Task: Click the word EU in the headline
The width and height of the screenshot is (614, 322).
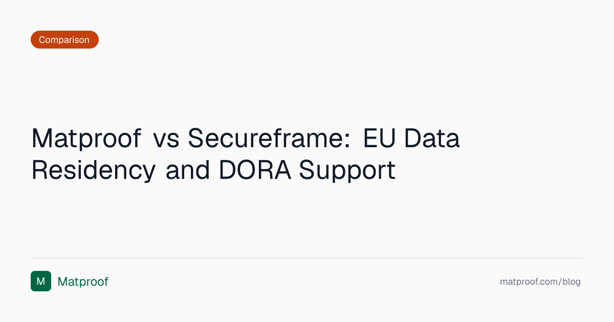Action: coord(381,139)
